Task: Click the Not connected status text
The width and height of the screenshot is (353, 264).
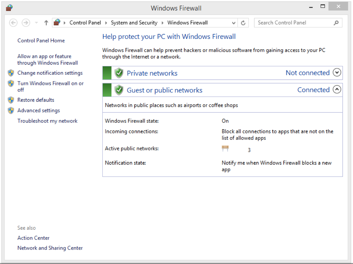Action: (x=308, y=73)
